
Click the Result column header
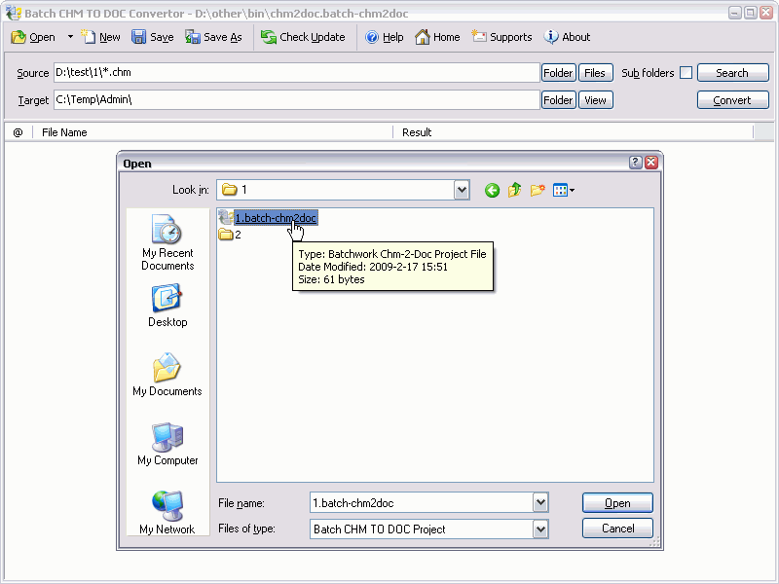(x=573, y=132)
